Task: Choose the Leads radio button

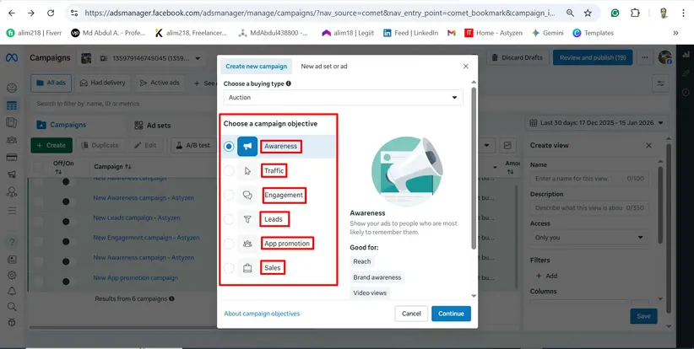Action: [x=229, y=219]
